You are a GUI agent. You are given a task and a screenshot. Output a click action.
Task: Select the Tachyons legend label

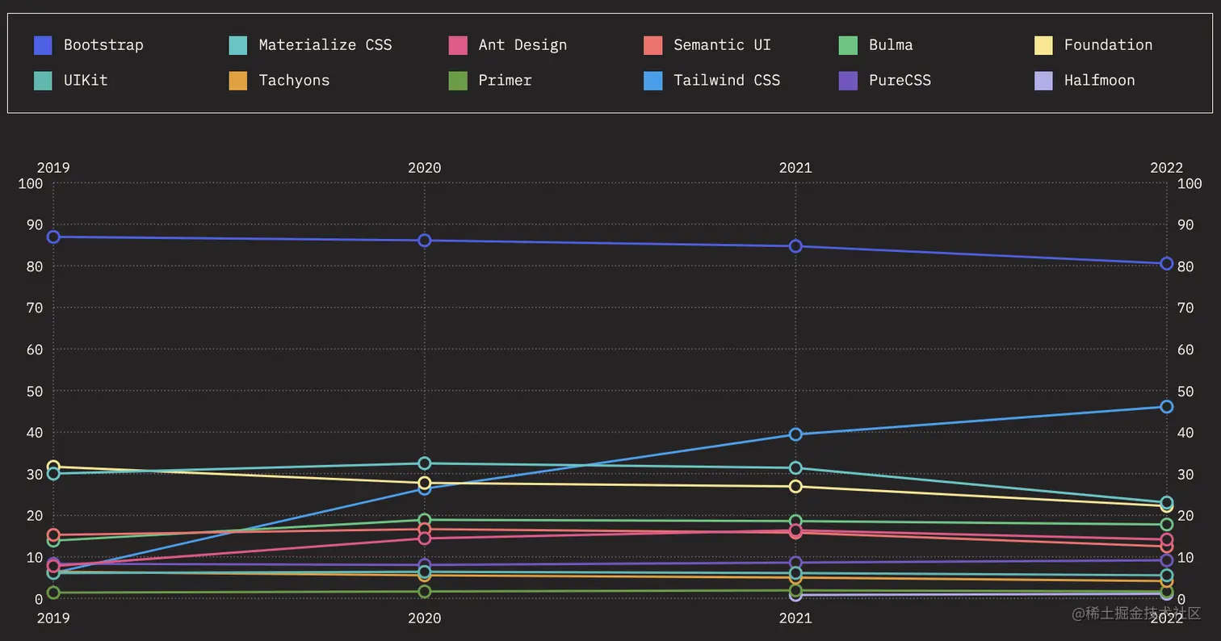pos(295,81)
